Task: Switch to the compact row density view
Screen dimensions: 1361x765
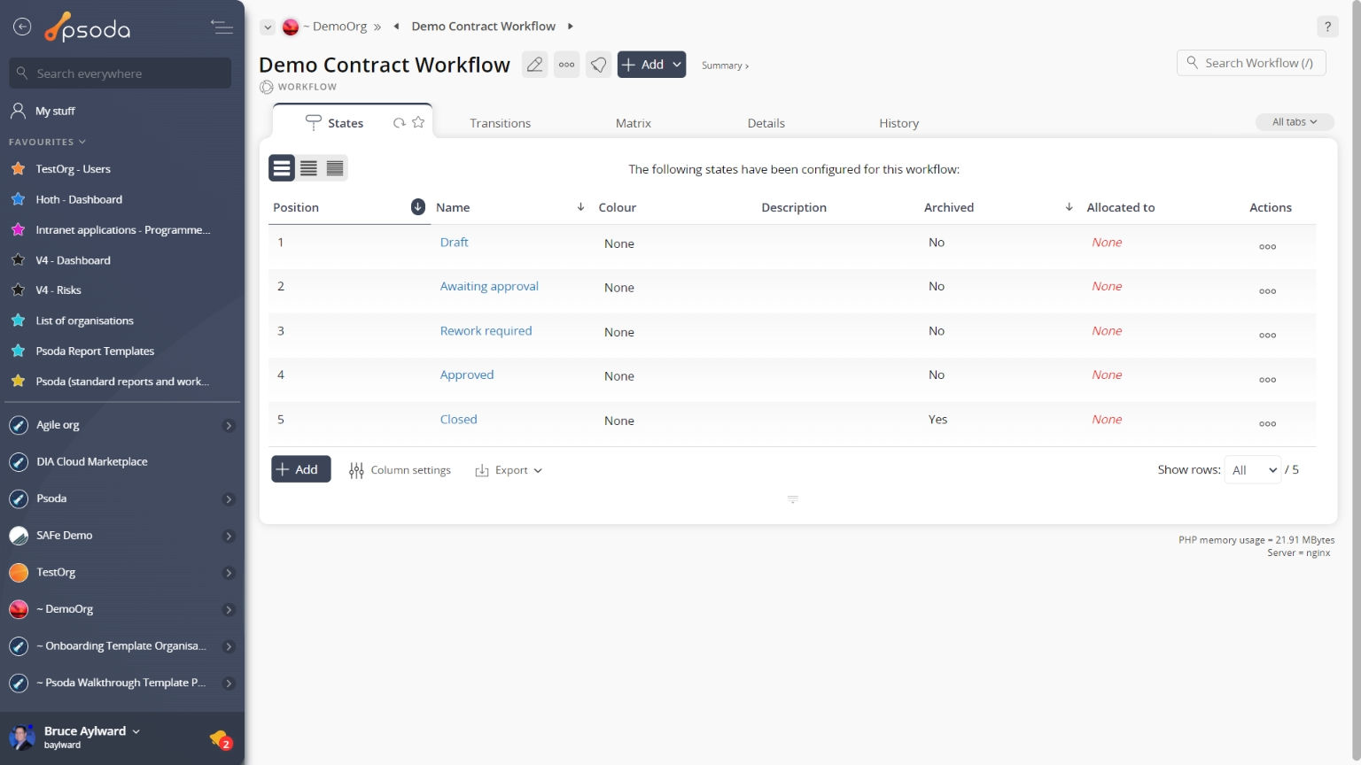Action: pos(335,168)
